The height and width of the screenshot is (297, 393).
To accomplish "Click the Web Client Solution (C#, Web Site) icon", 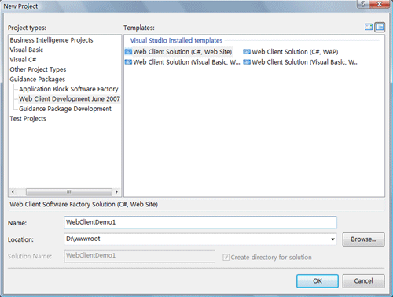I will click(x=128, y=52).
